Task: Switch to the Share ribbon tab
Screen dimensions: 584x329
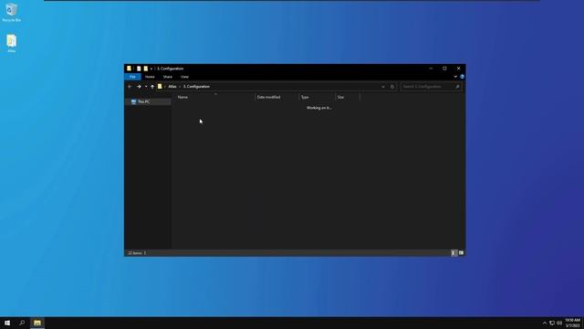Action: (x=168, y=77)
